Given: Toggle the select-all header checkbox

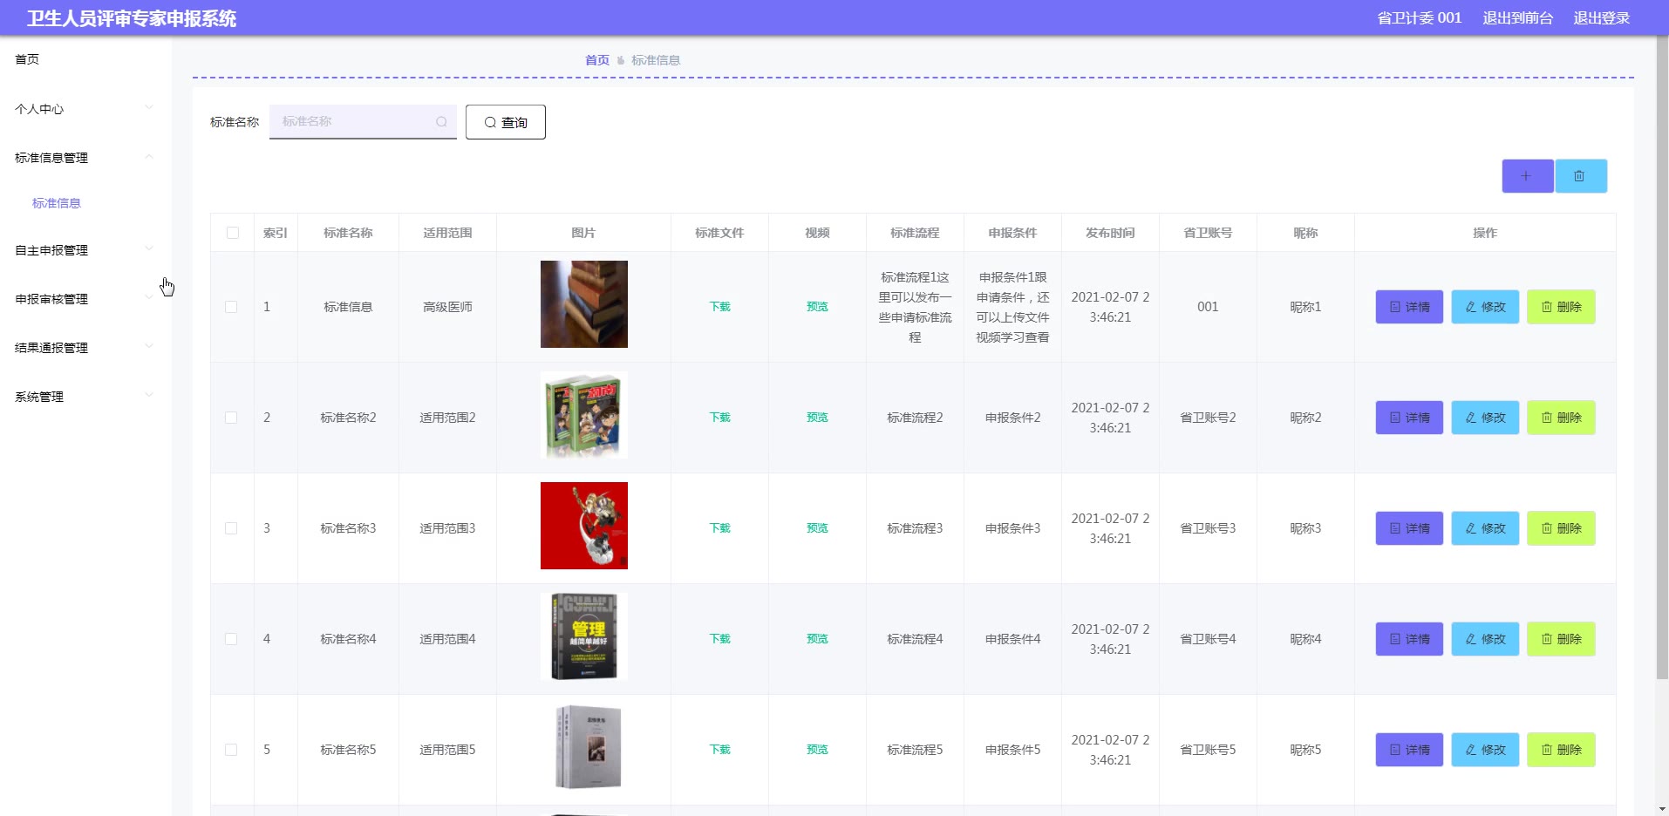Looking at the screenshot, I should (233, 233).
